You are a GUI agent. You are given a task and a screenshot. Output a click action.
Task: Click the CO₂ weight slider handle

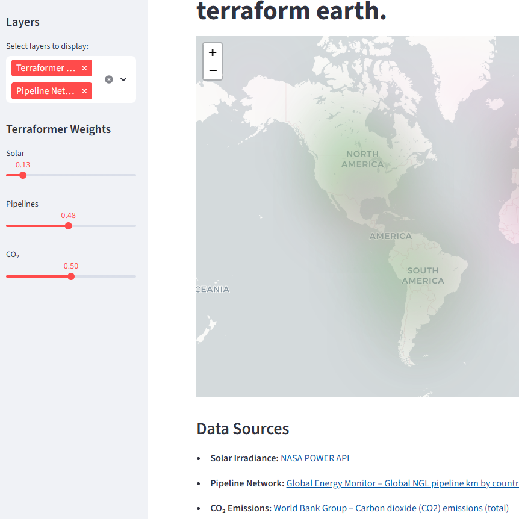tap(71, 276)
